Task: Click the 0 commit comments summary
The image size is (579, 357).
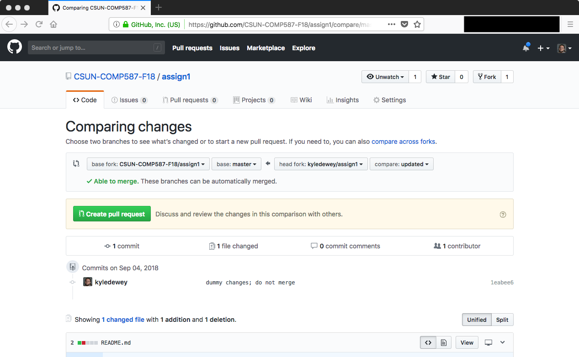Action: click(x=345, y=246)
